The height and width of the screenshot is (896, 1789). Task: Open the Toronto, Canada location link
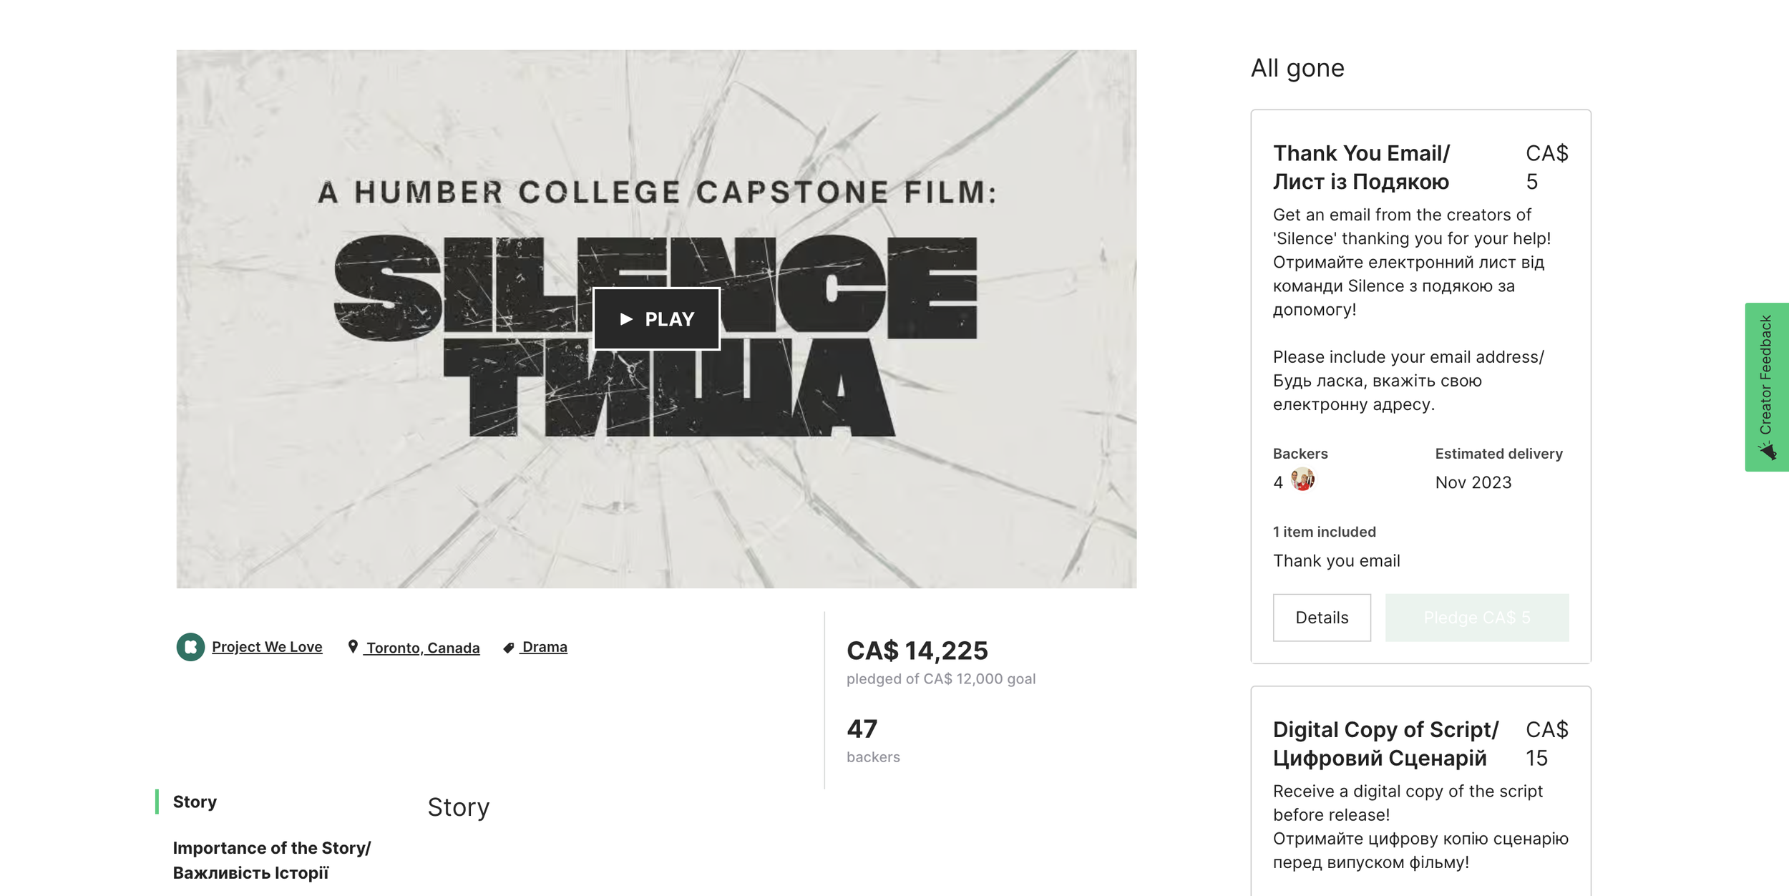(x=422, y=648)
